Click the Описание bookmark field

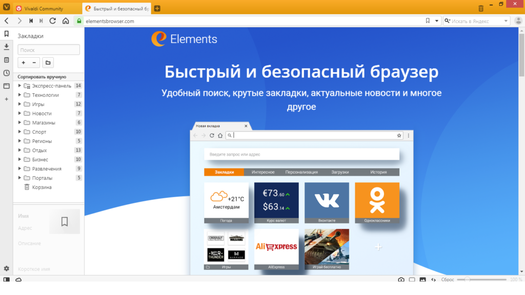pyautogui.click(x=49, y=243)
